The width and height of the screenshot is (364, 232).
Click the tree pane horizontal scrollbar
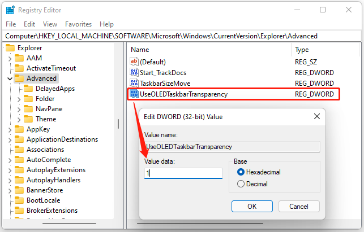(69, 224)
